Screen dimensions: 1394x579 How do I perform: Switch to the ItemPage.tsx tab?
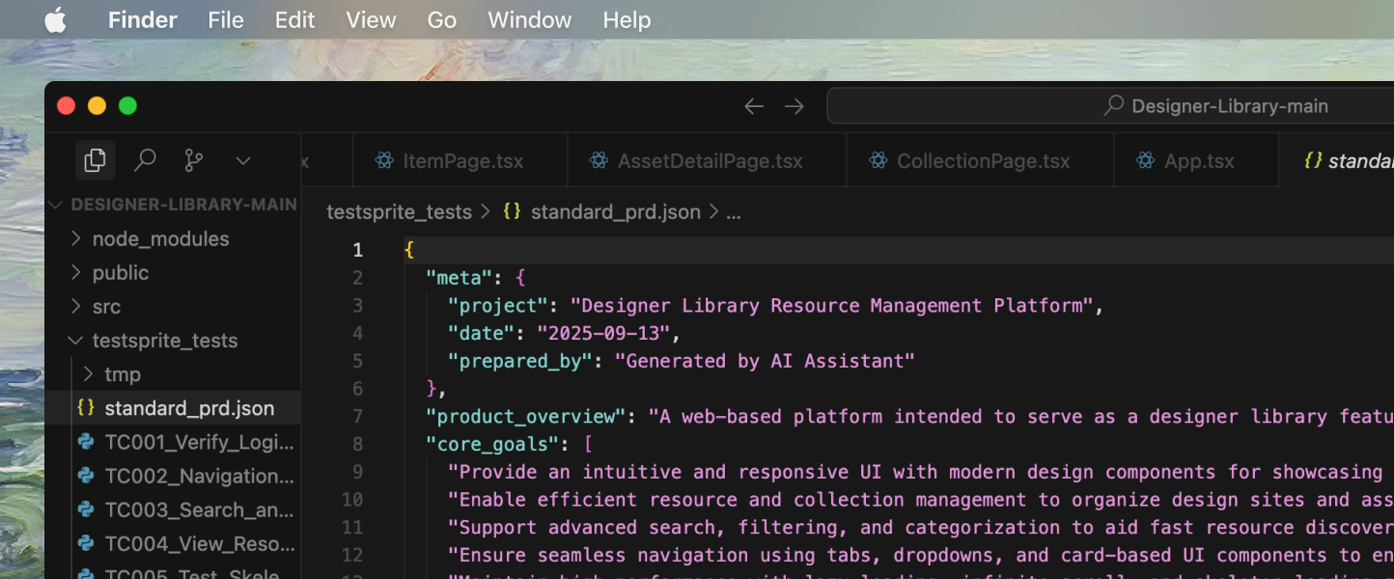tap(460, 161)
